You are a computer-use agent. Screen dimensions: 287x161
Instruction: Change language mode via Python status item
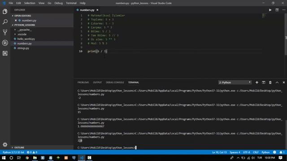[265, 152]
